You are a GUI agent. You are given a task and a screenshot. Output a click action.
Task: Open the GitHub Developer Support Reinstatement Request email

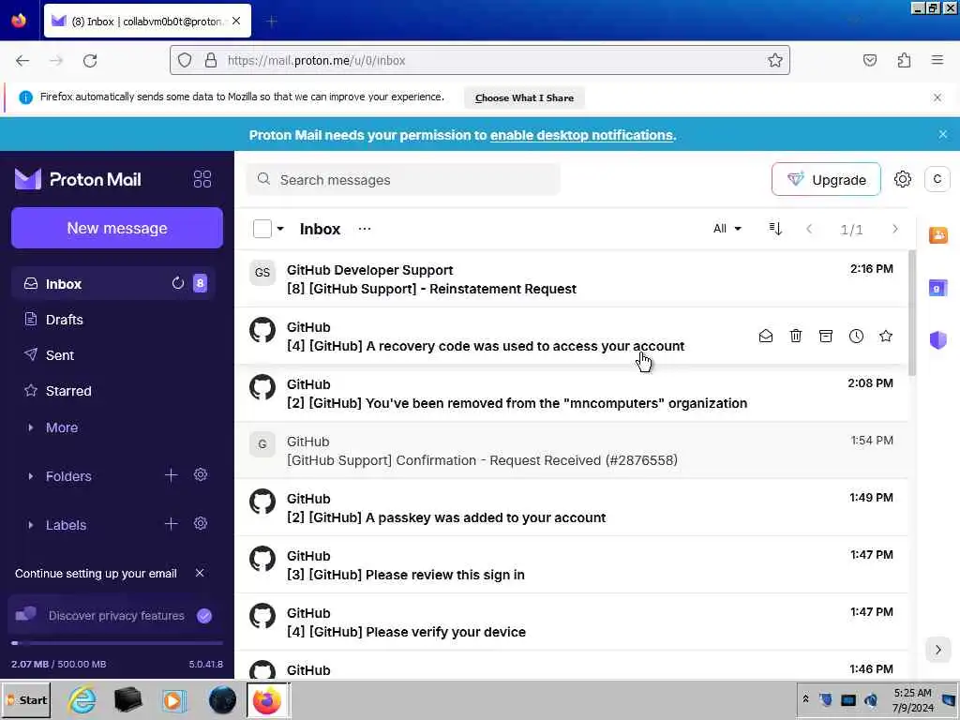click(x=571, y=279)
